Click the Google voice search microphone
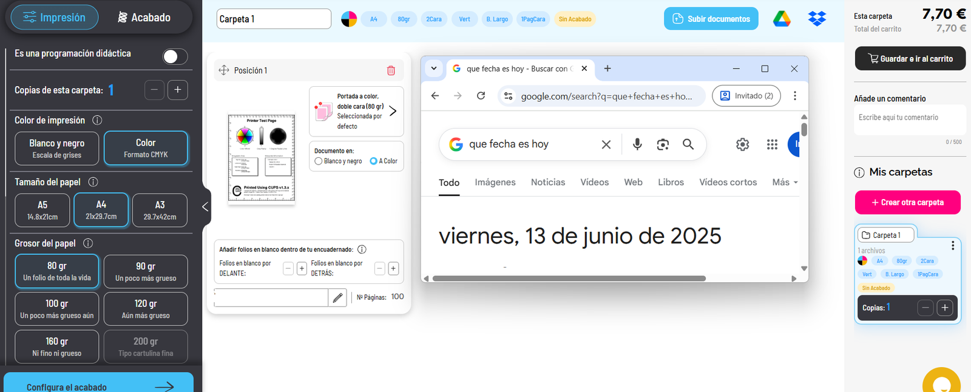The image size is (971, 392). [637, 144]
